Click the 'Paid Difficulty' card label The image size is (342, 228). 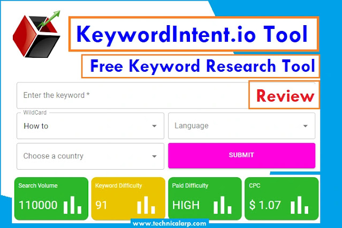point(190,186)
